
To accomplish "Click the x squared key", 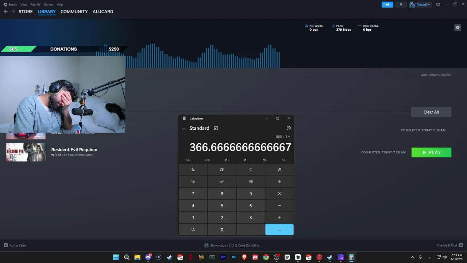I will click(x=222, y=182).
